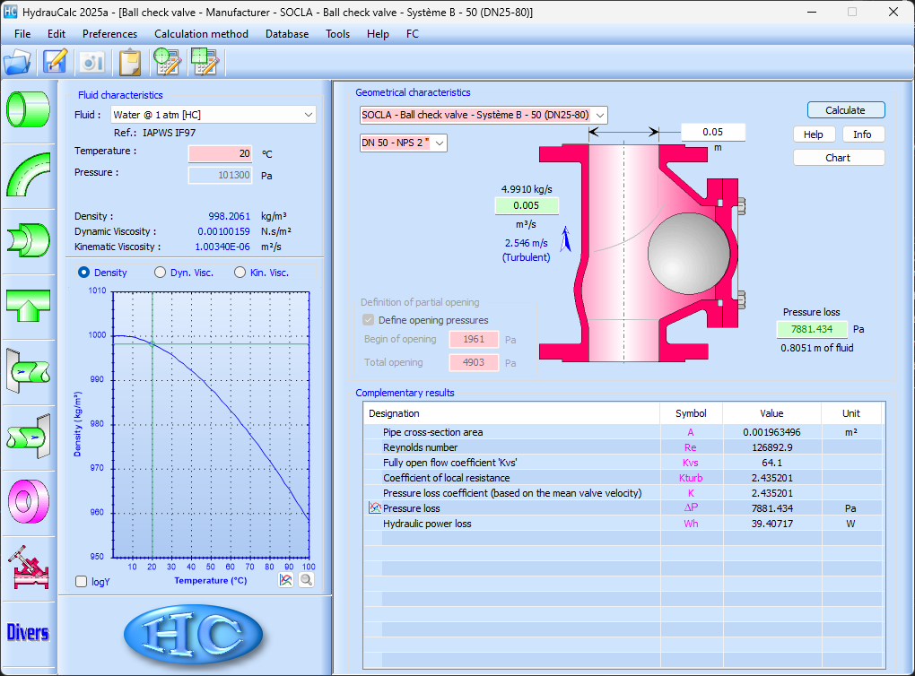Open the Calculation method menu
The image size is (915, 676).
tap(201, 34)
